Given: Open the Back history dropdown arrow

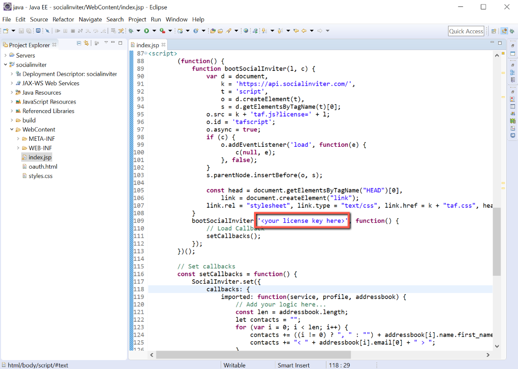Looking at the screenshot, I should (312, 31).
